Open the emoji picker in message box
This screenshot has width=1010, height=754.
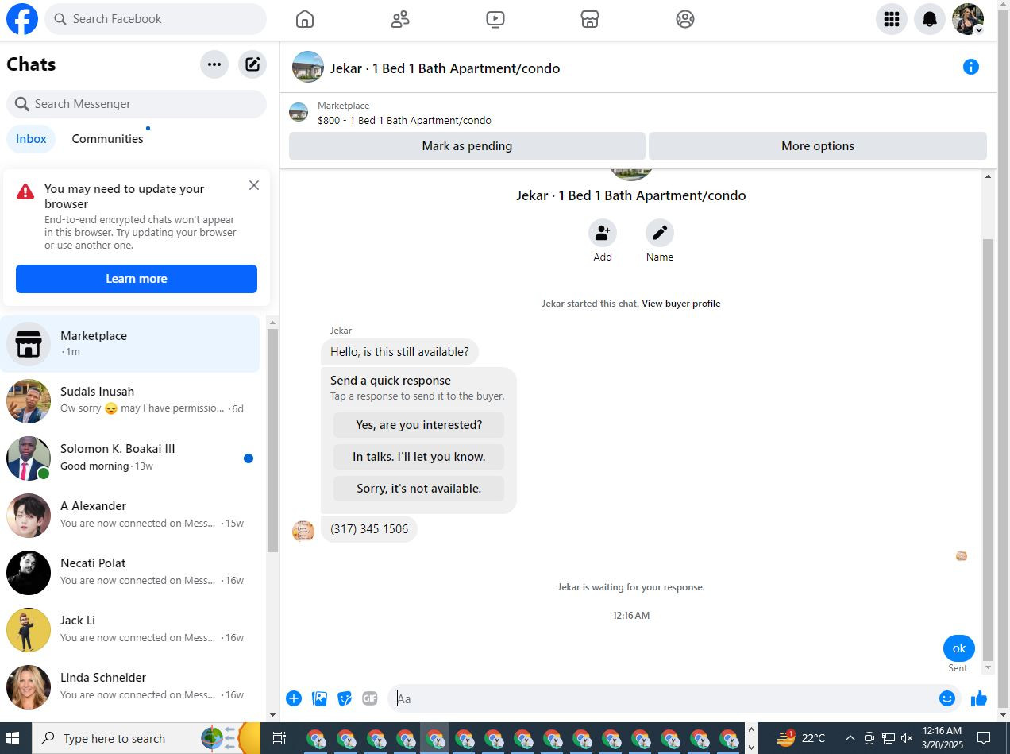(946, 698)
